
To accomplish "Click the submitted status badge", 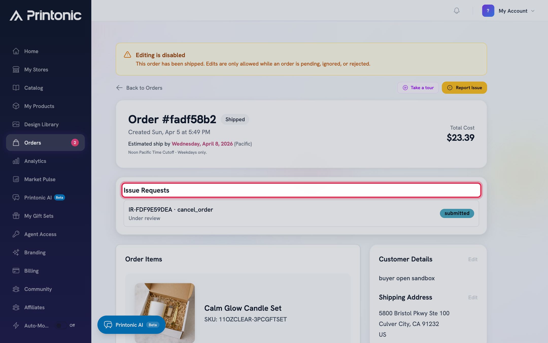I will coord(457,213).
